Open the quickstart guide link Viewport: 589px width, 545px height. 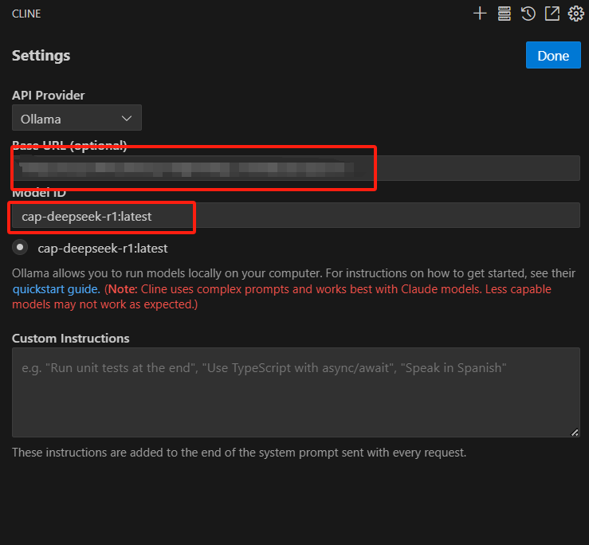pyautogui.click(x=57, y=289)
